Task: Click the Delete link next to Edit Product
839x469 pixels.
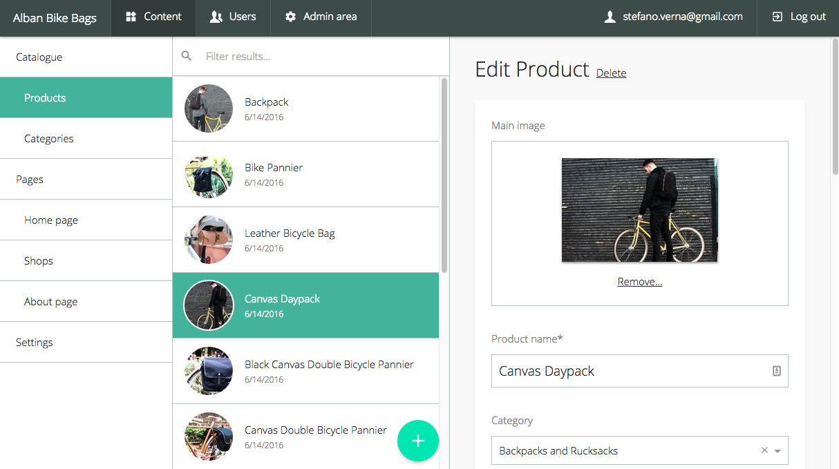Action: pos(611,73)
